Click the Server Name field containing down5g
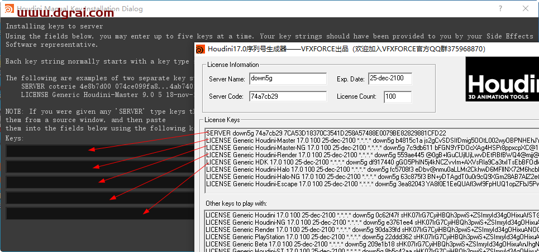The width and height of the screenshot is (539, 252). pyautogui.click(x=288, y=79)
